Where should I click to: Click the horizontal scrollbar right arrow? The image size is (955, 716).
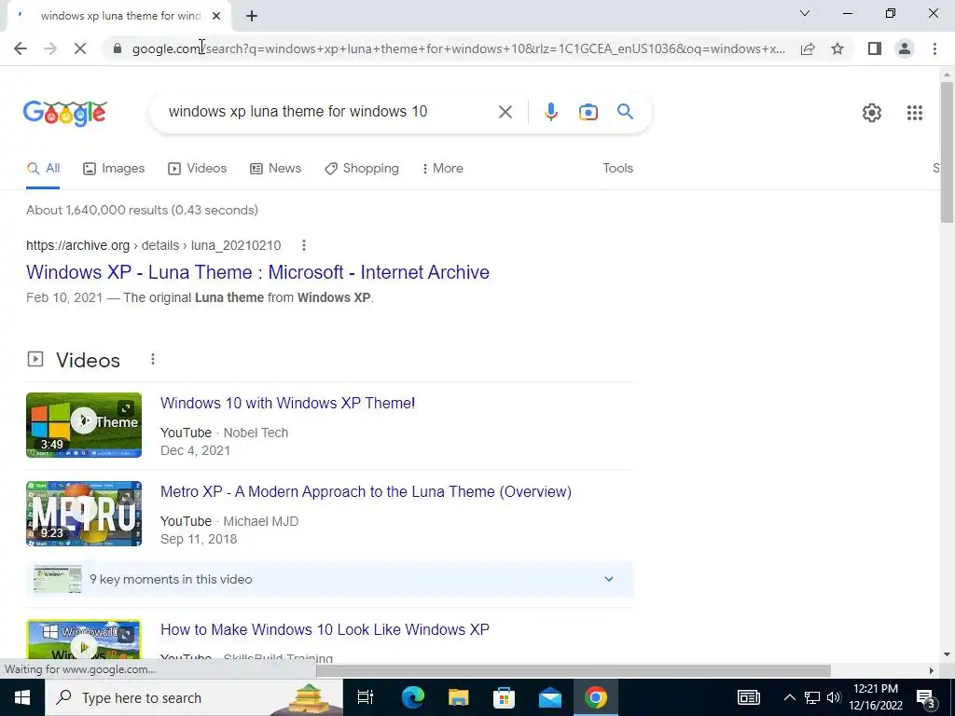tap(932, 670)
